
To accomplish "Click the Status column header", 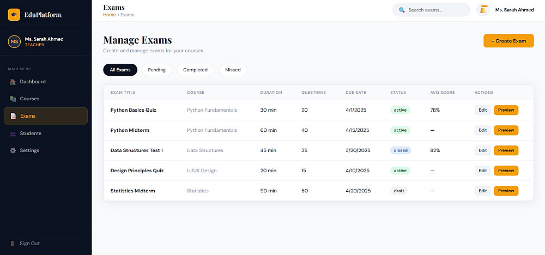I will [x=398, y=93].
